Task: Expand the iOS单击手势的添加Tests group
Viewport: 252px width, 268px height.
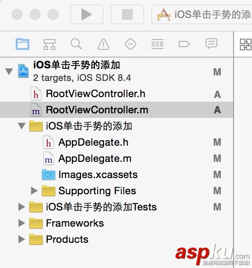Action: (x=22, y=207)
